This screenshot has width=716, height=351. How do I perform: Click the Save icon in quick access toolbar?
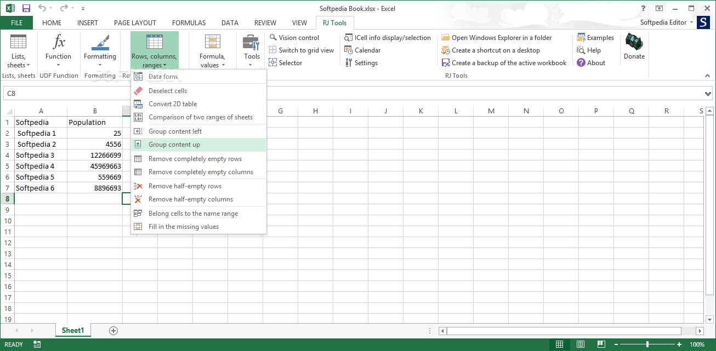click(x=26, y=8)
